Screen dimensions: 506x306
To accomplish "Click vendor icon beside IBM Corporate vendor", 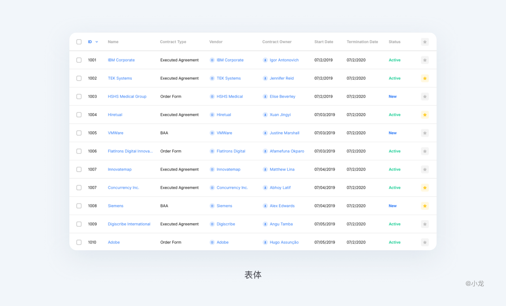I will pos(212,60).
